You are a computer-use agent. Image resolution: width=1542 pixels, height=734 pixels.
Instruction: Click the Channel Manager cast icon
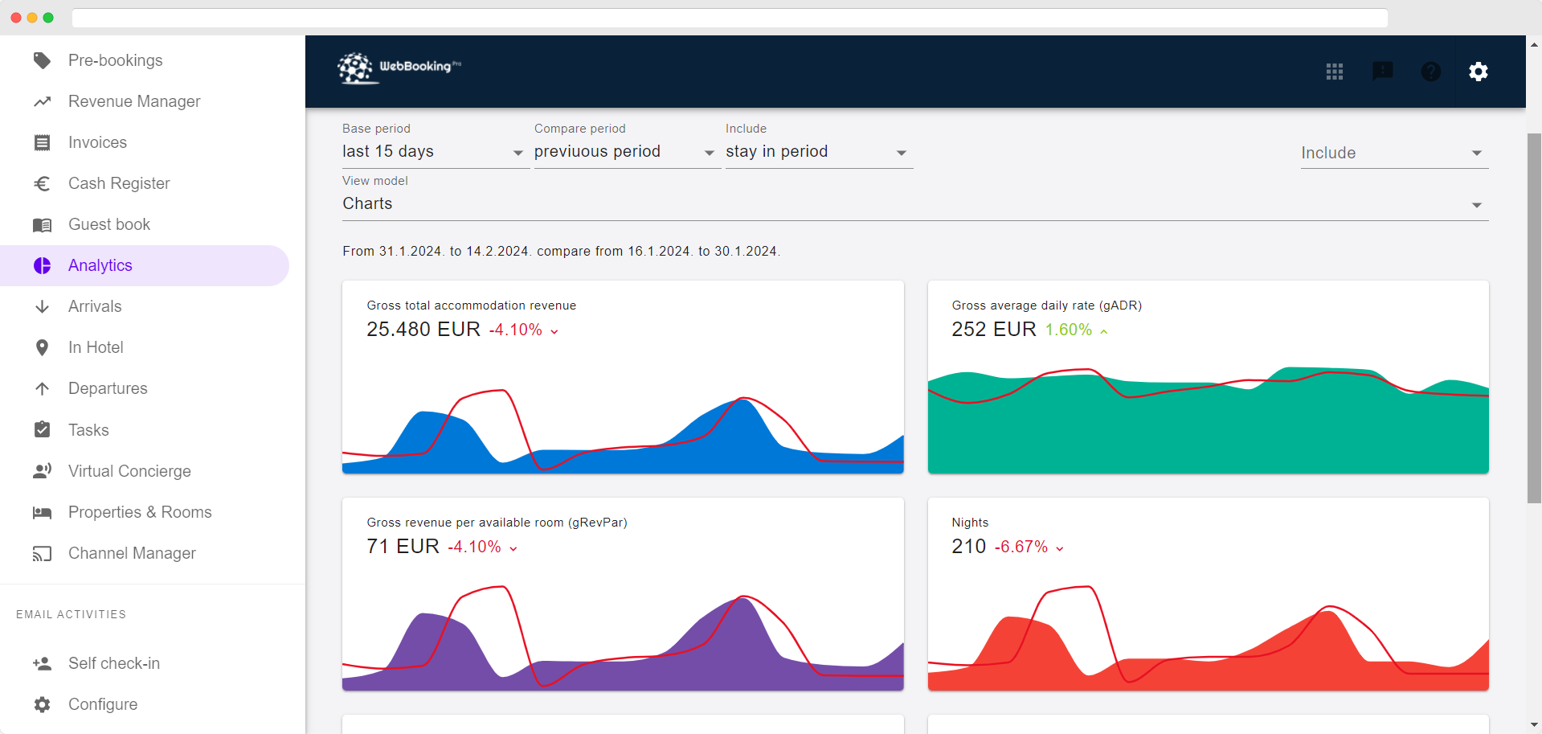pyautogui.click(x=43, y=553)
